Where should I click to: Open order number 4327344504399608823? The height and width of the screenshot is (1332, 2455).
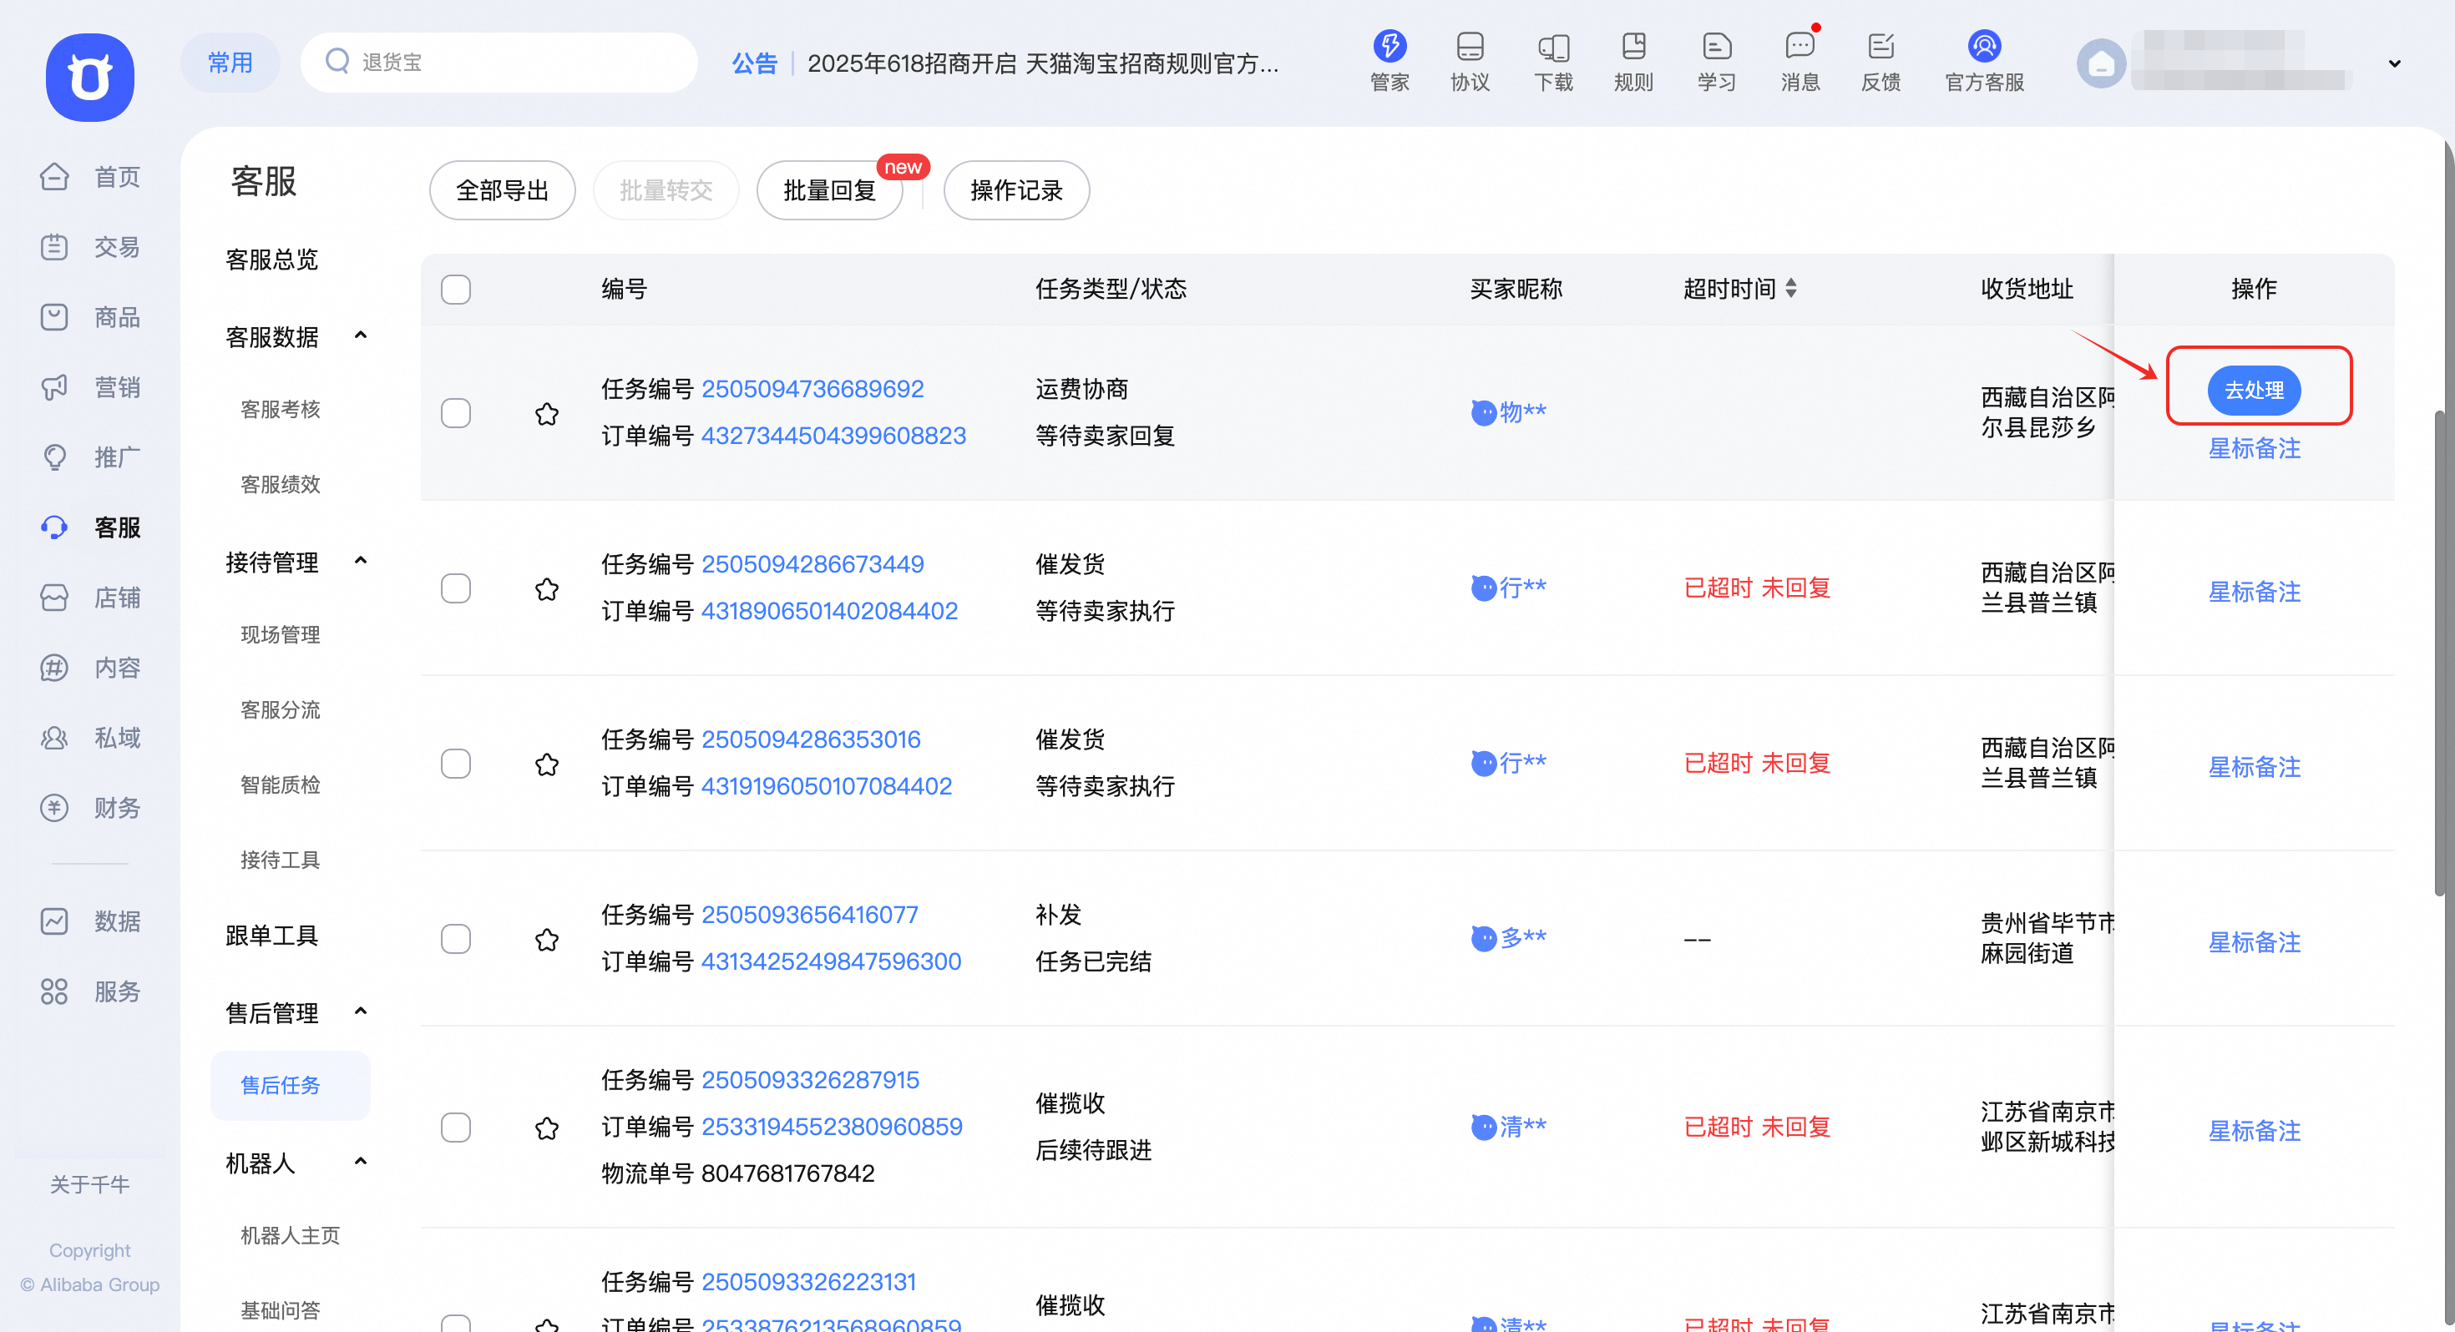coord(834,436)
